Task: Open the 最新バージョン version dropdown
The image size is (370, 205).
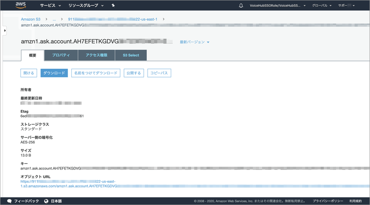Action: [195, 42]
